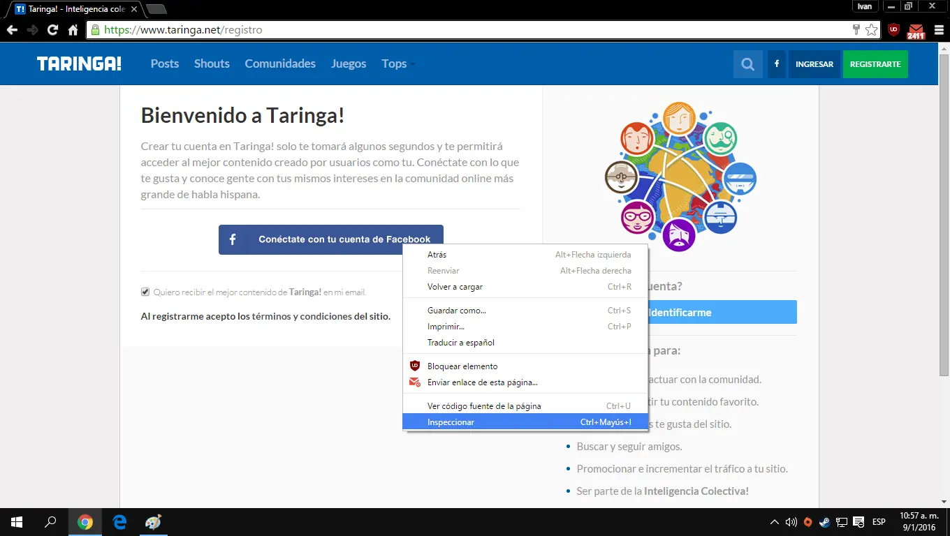Image resolution: width=950 pixels, height=536 pixels.
Task: Open the Gmail checker extension showing 2411
Action: click(916, 31)
